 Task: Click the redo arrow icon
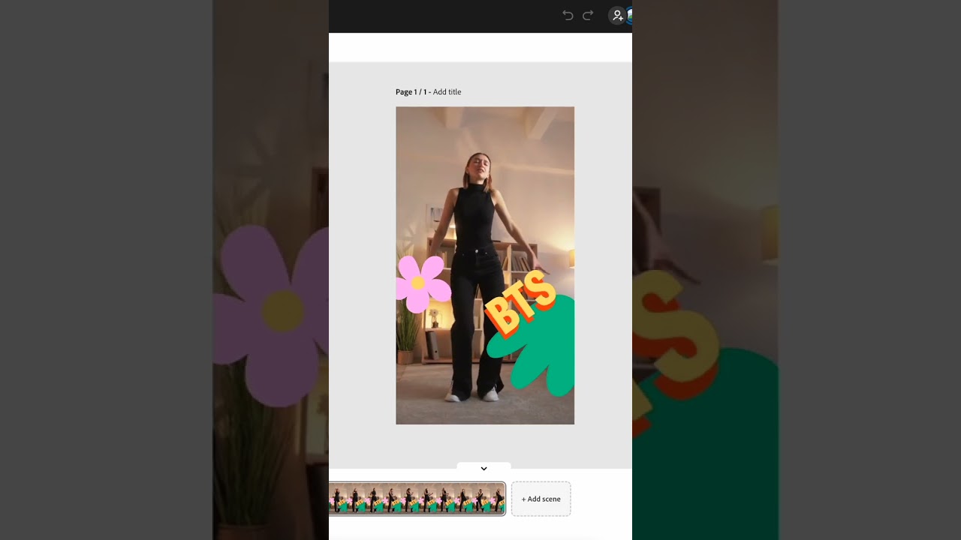point(588,15)
